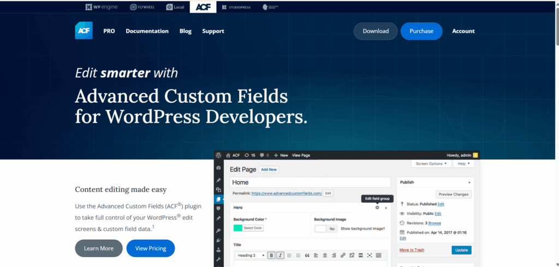559x267 pixels.
Task: Click insert link icon in editor toolbar
Action: 343,255
